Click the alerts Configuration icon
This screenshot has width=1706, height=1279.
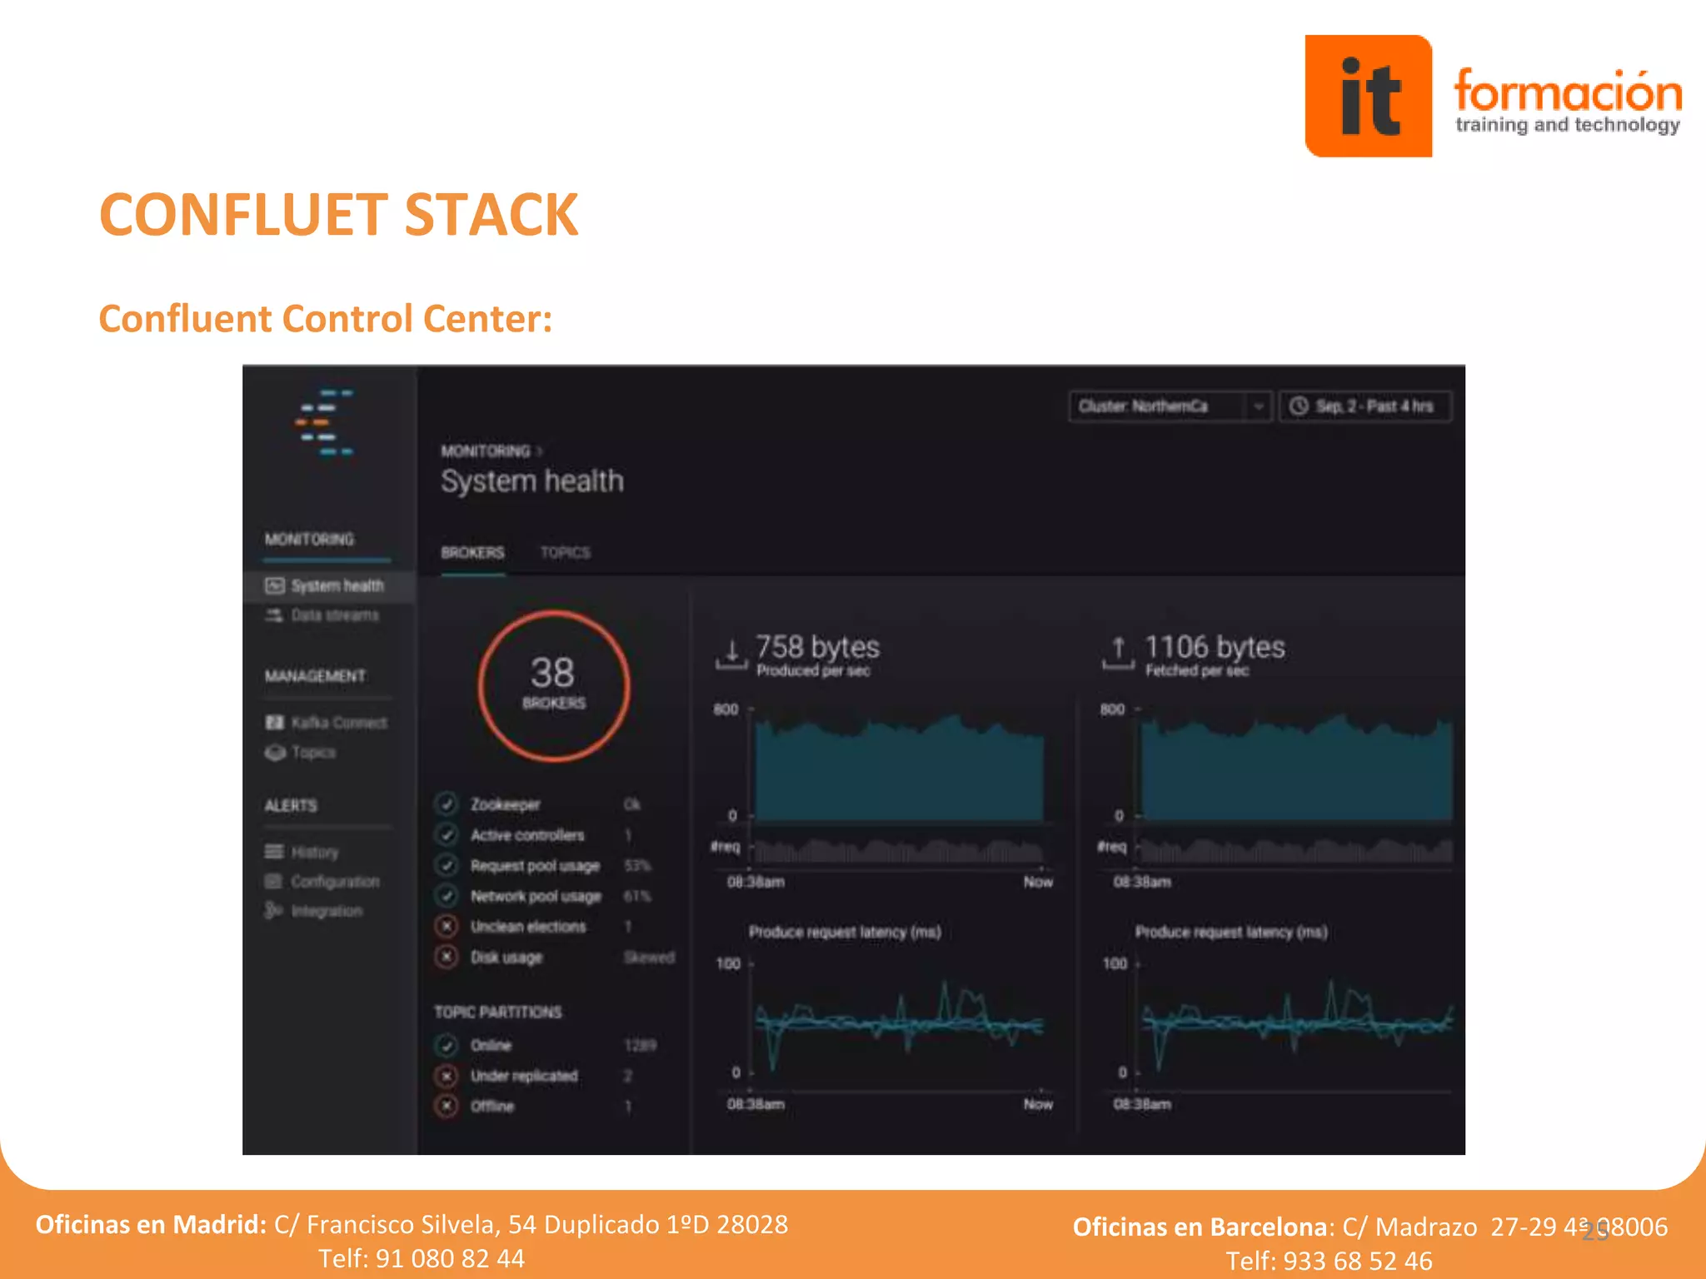[x=274, y=881]
